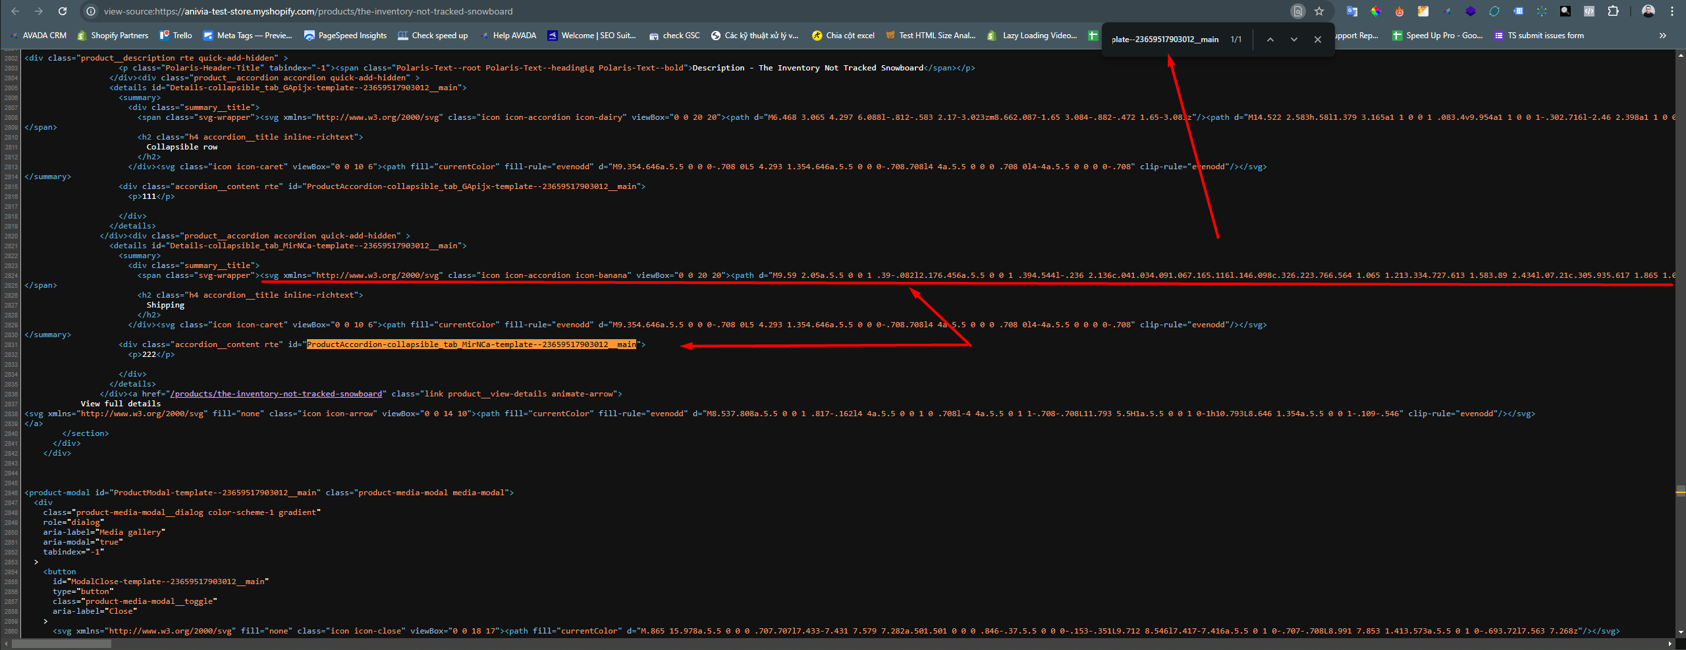Open the black magnifier extension icon
This screenshot has width=1686, height=650.
tap(1565, 11)
